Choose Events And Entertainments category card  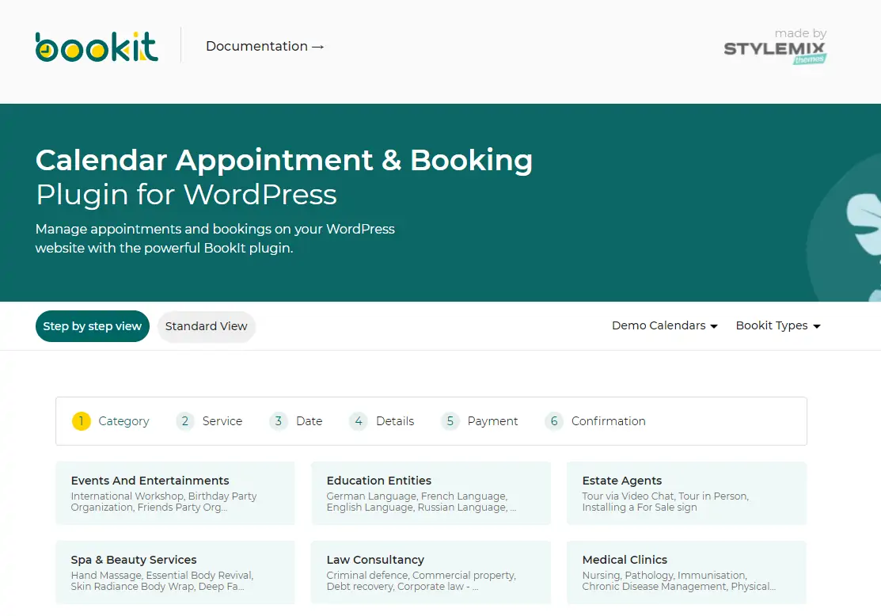point(175,493)
